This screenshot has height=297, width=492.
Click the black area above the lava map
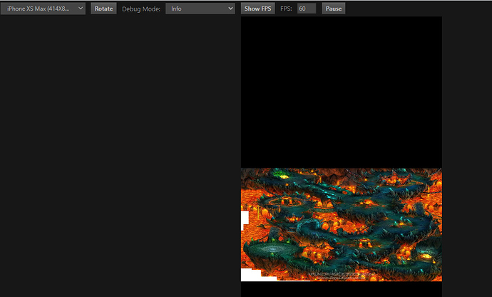pyautogui.click(x=342, y=92)
